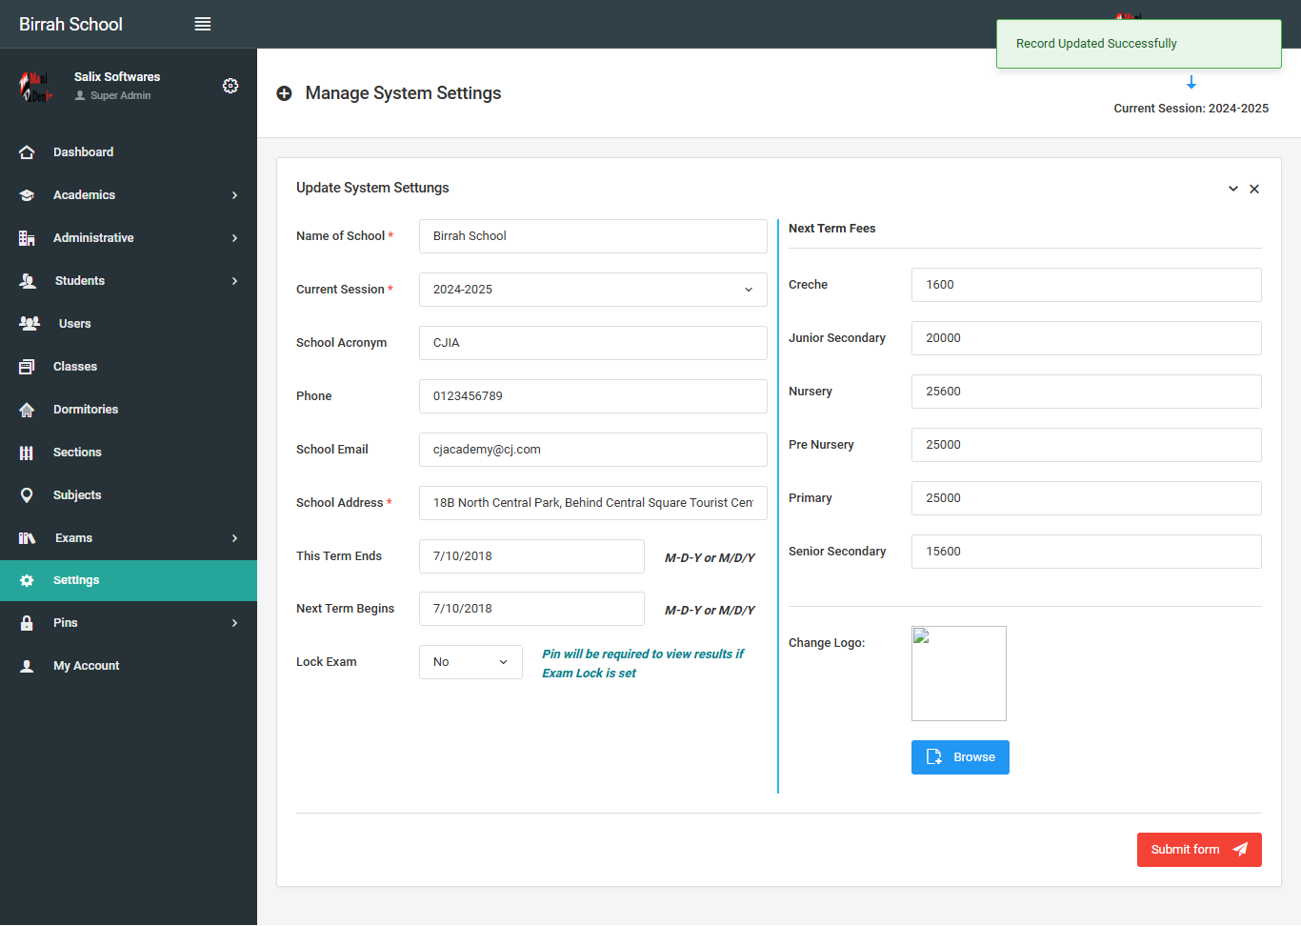Click the Next Term Fees heading
This screenshot has width=1301, height=926.
point(832,229)
